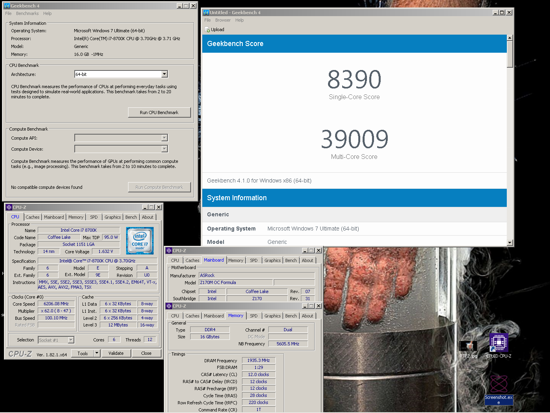Click the Core Speed 6206.08 MHz field

(x=56, y=304)
